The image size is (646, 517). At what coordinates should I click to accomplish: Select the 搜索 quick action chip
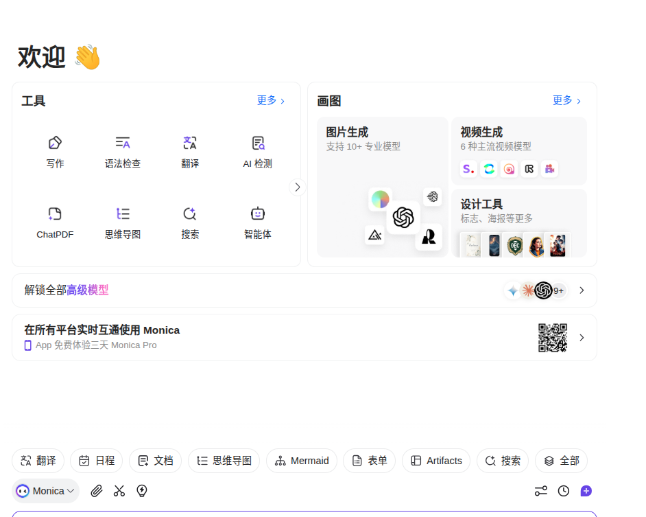pyautogui.click(x=503, y=461)
